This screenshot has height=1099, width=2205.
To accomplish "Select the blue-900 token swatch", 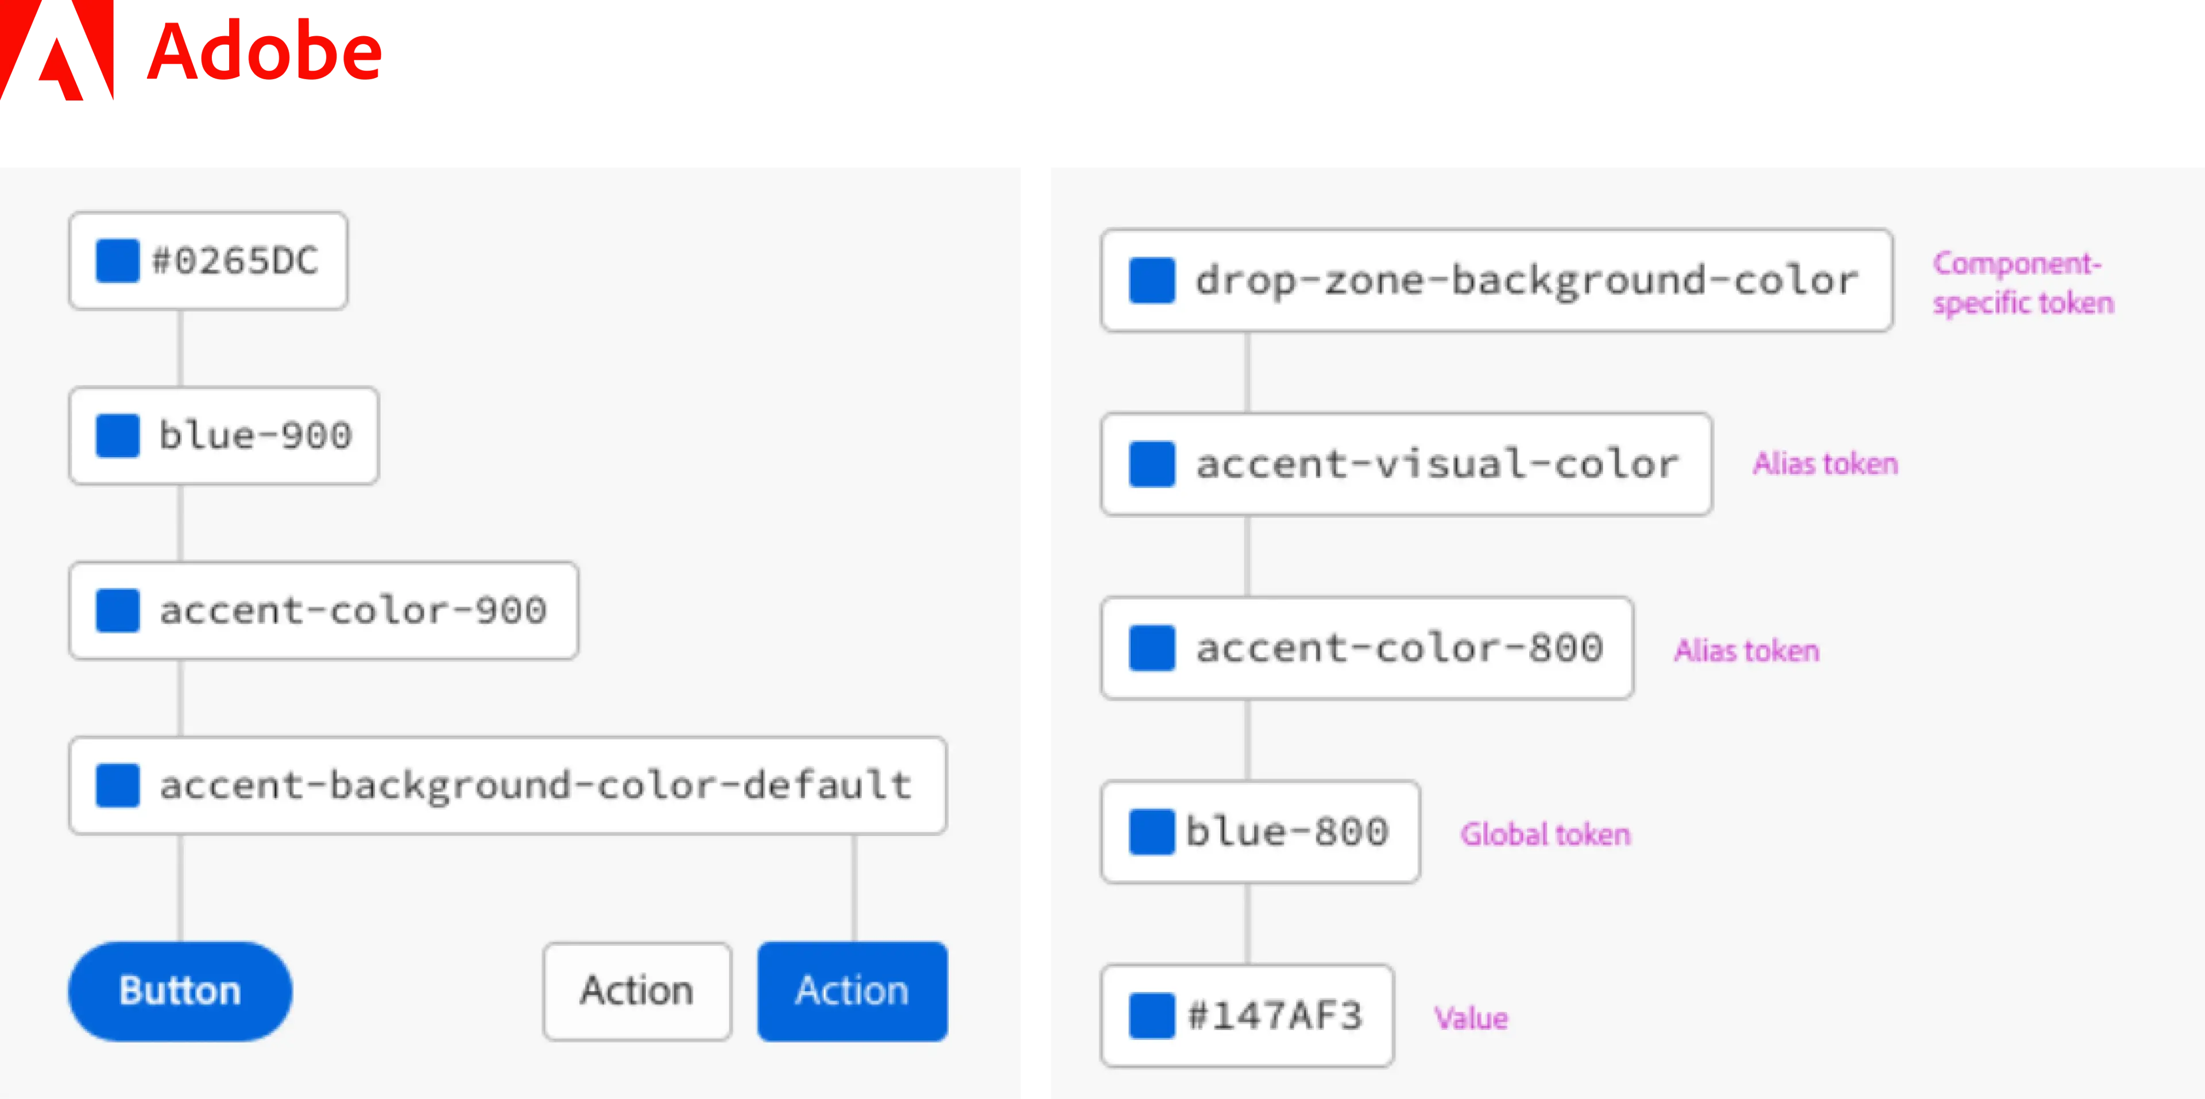I will tap(118, 436).
